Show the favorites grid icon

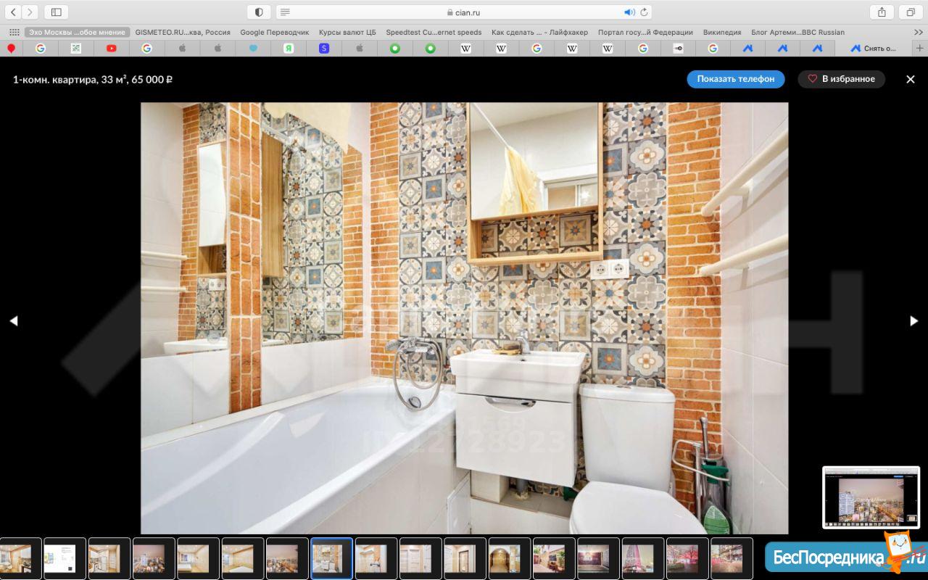point(14,32)
